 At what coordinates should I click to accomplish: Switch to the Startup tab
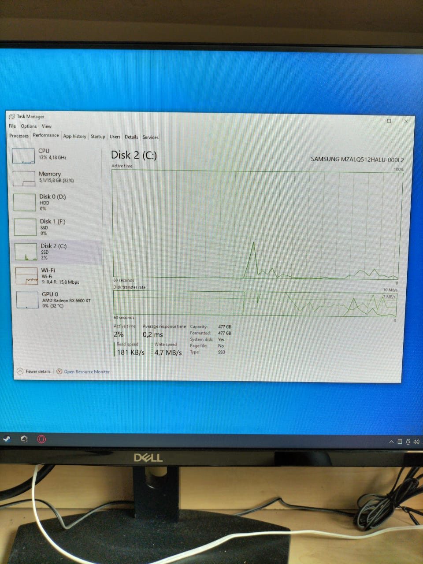point(98,137)
